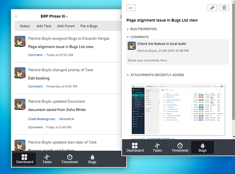Click the trash delete icon for bug
This screenshot has width=235, height=174.
[224, 8]
